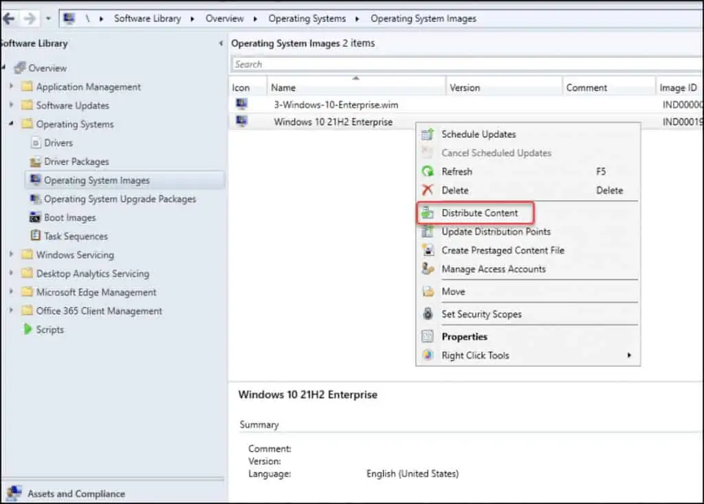This screenshot has width=704, height=504.
Task: Click the green Scripts icon
Action: pos(27,329)
